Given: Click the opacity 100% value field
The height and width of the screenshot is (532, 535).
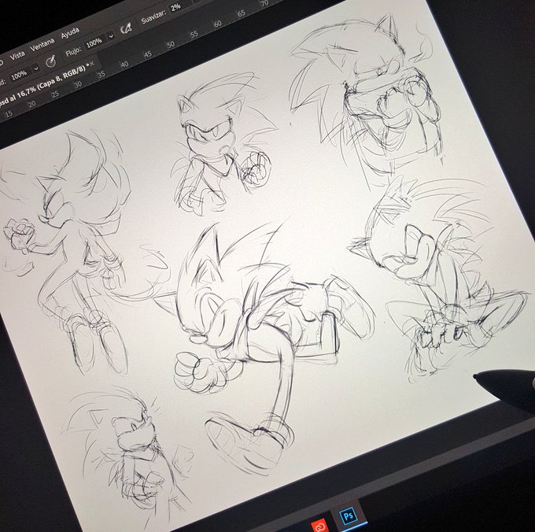Looking at the screenshot, I should [19, 75].
